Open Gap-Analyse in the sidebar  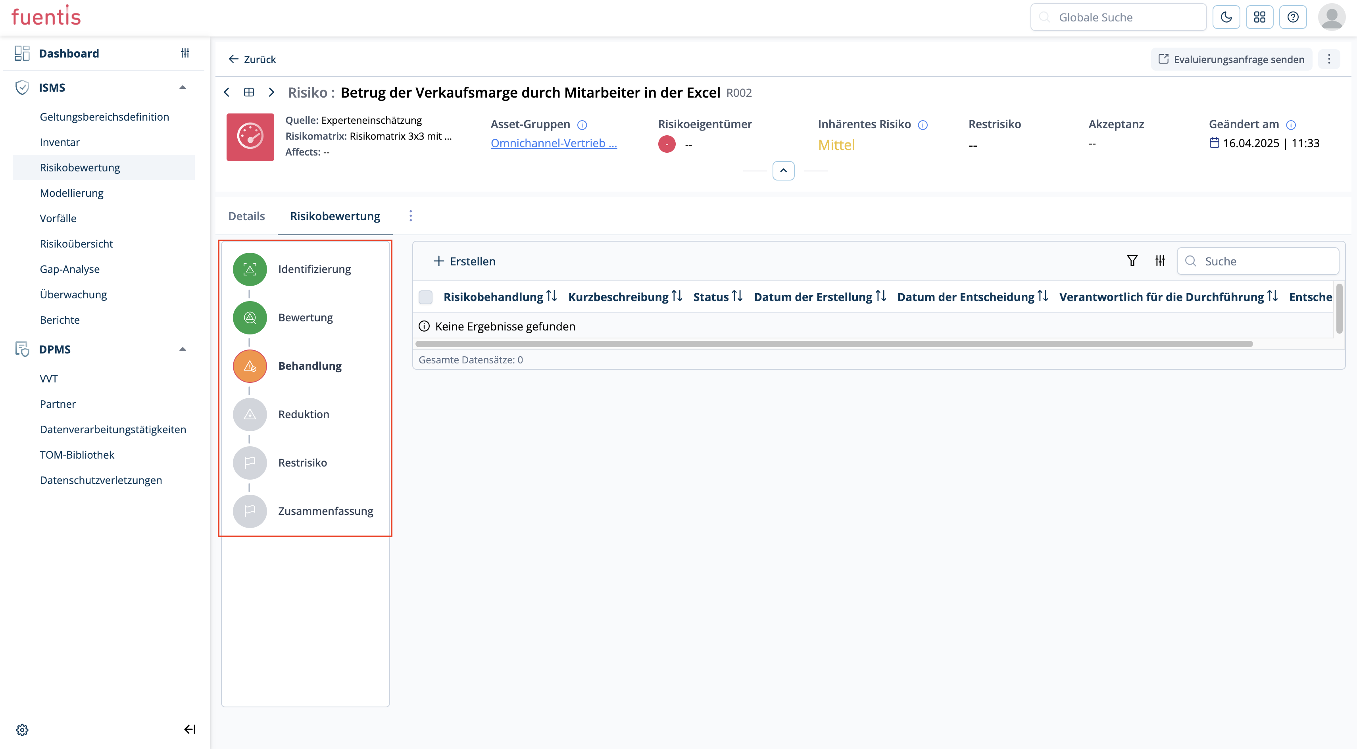tap(69, 269)
